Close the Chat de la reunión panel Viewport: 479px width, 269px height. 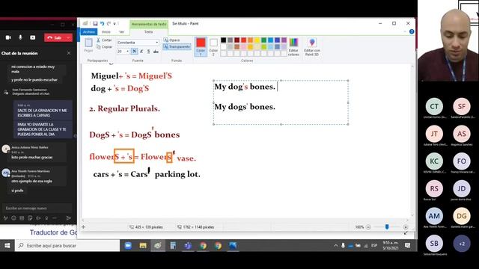[69, 53]
